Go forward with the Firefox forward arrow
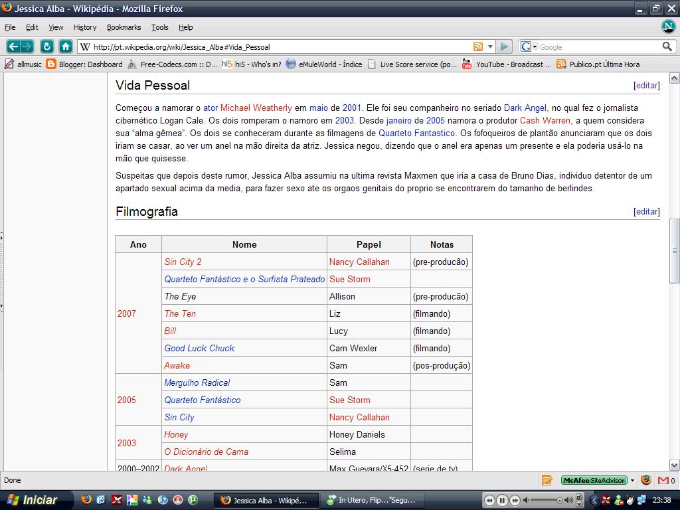680x510 pixels. 27,46
